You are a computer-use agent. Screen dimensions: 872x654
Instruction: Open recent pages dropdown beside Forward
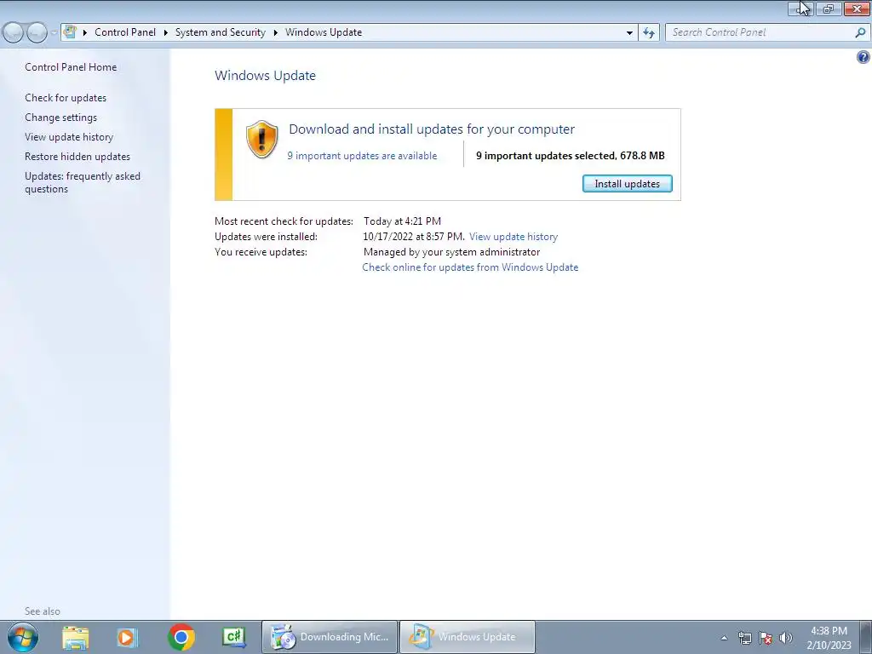pyautogui.click(x=54, y=32)
